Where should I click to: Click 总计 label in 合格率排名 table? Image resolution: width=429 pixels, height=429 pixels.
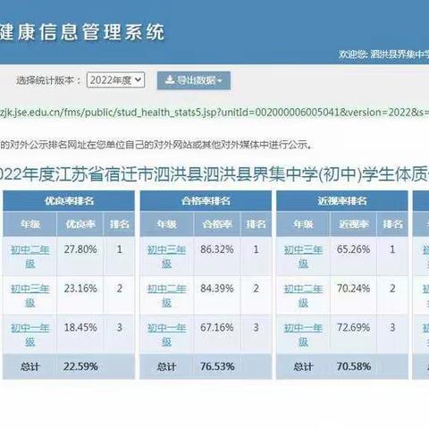click(166, 366)
